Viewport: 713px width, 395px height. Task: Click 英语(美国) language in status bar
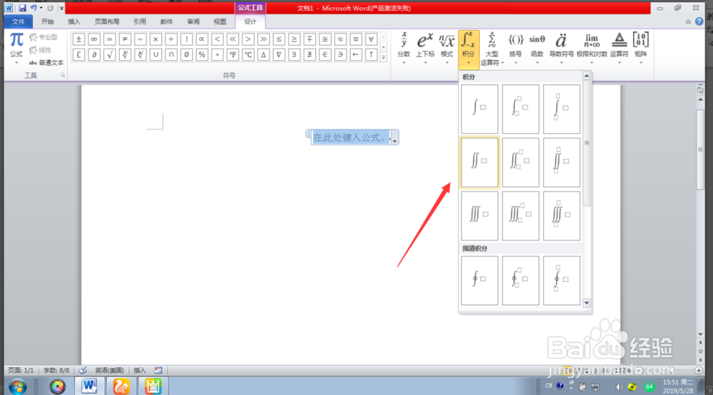pyautogui.click(x=110, y=371)
